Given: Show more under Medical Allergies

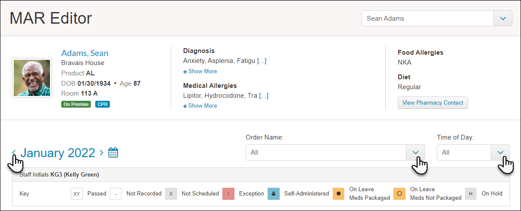Looking at the screenshot, I should [x=200, y=106].
